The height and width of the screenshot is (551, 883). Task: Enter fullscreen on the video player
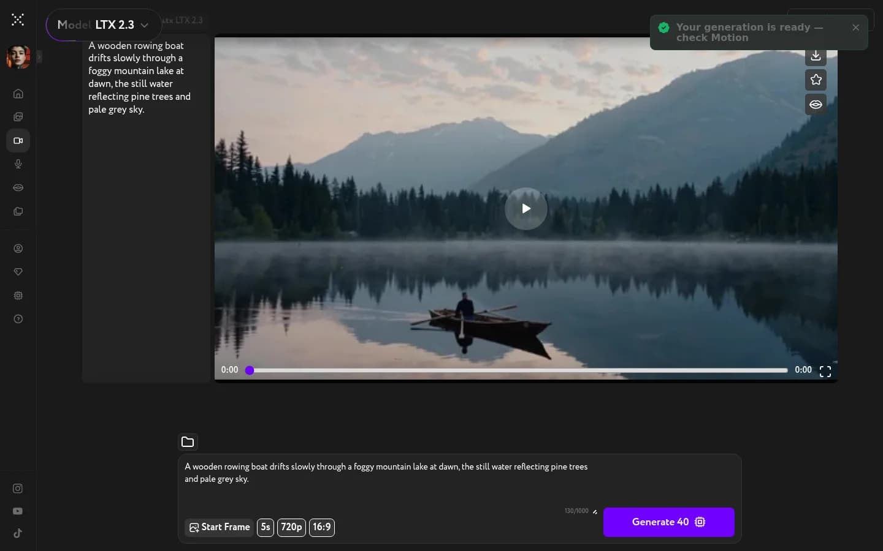(825, 371)
